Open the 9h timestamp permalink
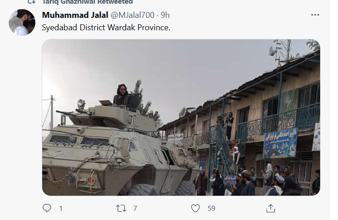 coord(165,15)
